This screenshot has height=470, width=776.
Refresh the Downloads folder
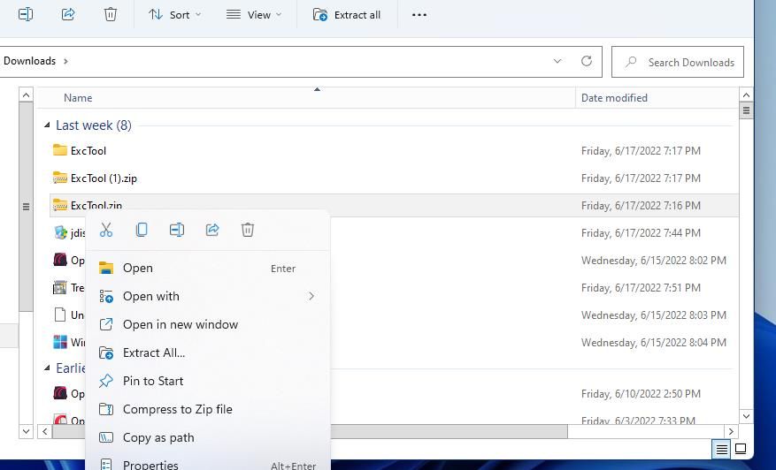pos(587,61)
